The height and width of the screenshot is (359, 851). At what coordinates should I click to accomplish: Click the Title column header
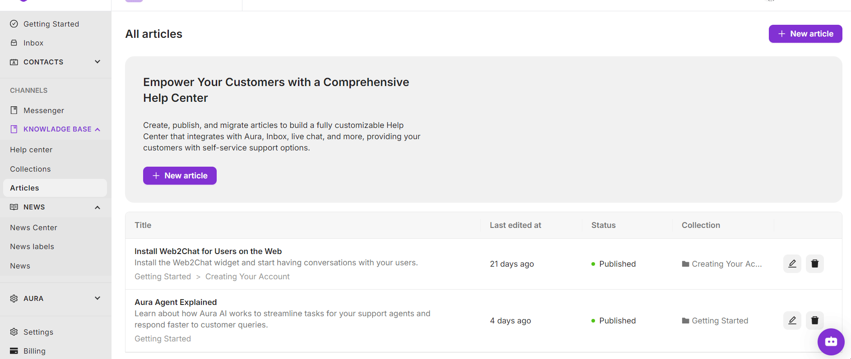143,225
